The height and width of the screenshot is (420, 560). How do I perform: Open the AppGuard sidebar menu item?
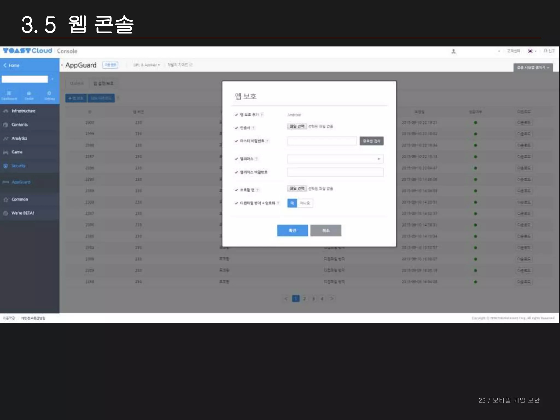pyautogui.click(x=21, y=182)
